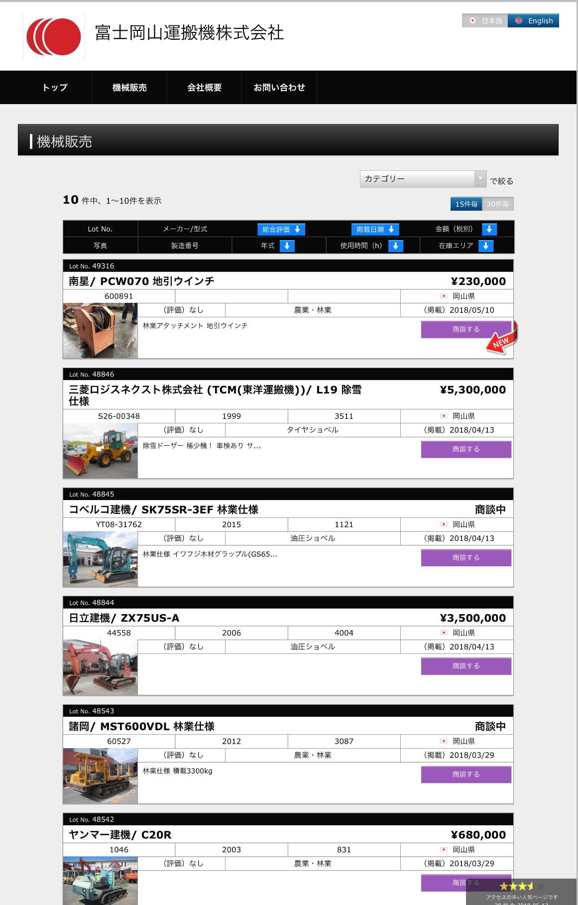The width and height of the screenshot is (578, 905).
Task: Open the yellow snow loader thumbnail
Action: pos(100,451)
